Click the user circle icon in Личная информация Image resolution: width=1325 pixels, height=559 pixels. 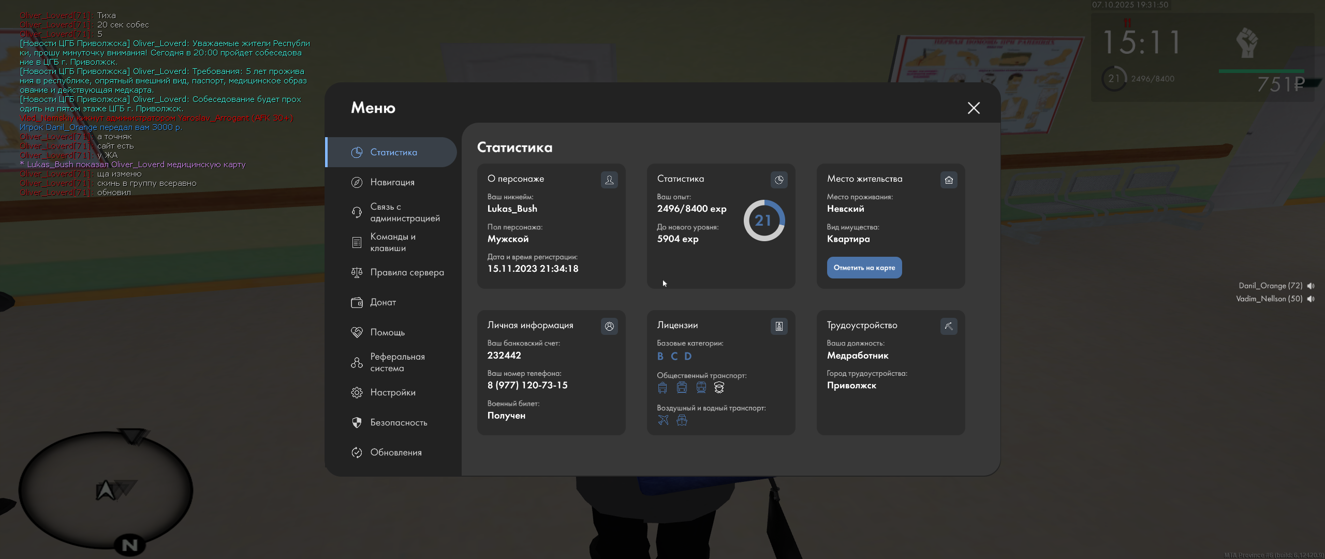coord(609,326)
